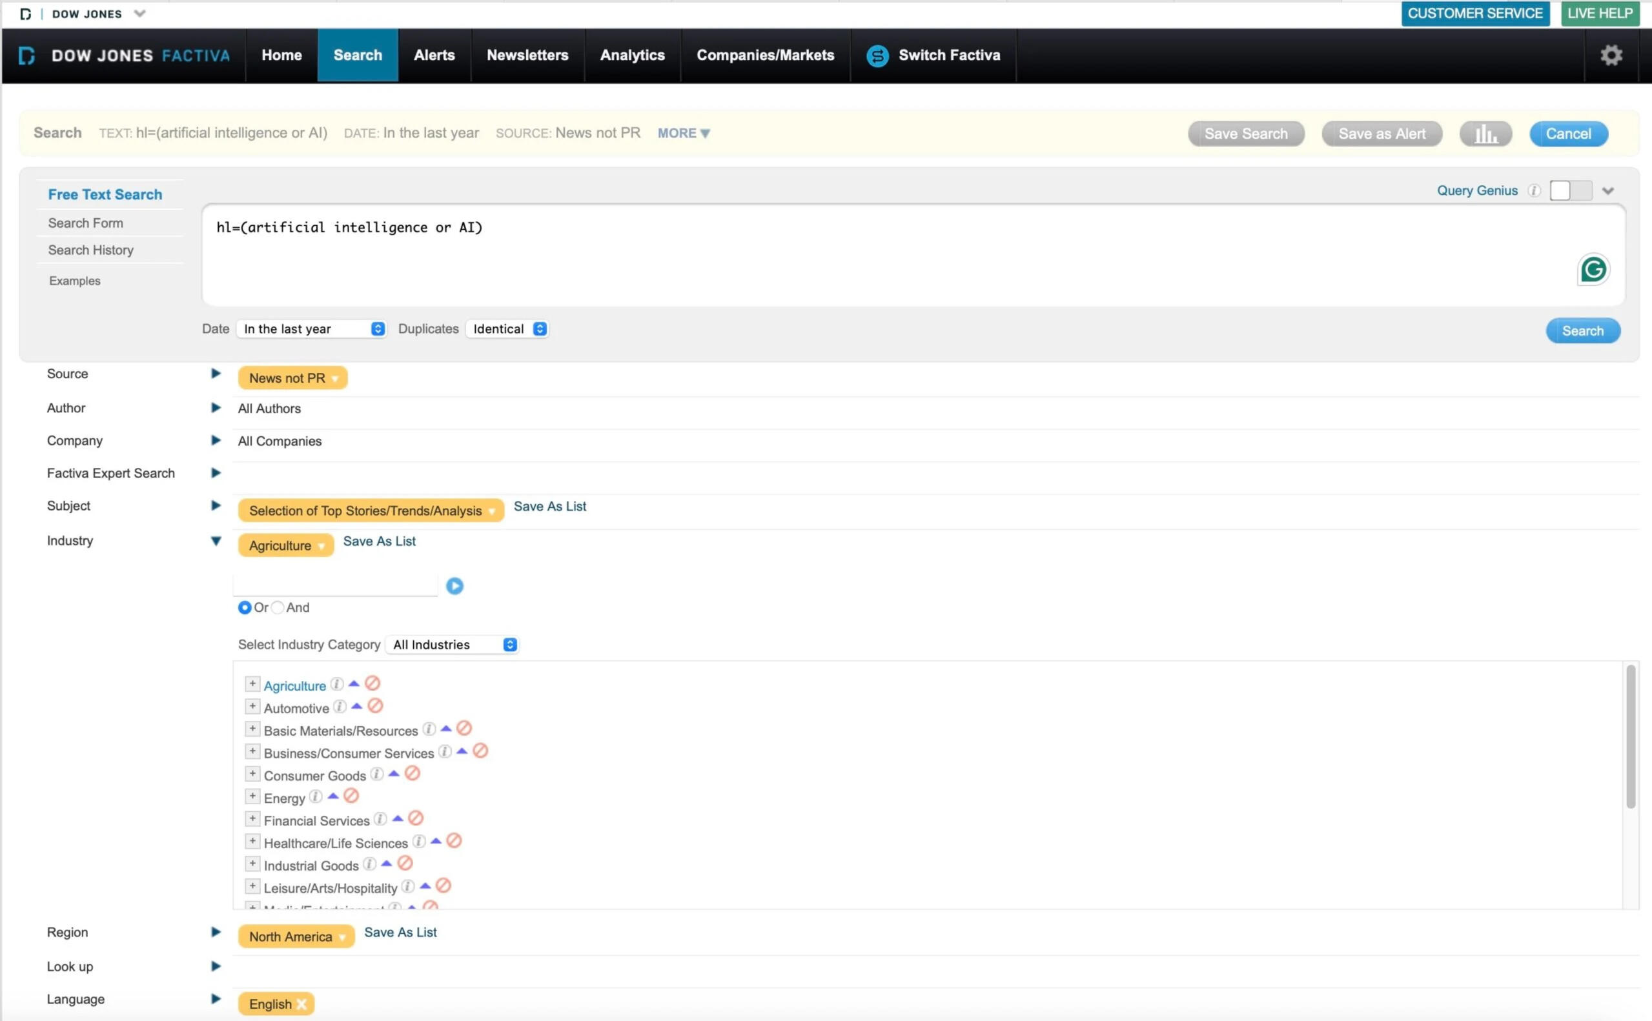Exclude Energy using its NOT icon
This screenshot has width=1652, height=1021.
coord(351,796)
